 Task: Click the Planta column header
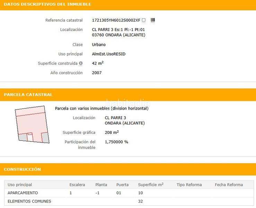[x=101, y=185]
